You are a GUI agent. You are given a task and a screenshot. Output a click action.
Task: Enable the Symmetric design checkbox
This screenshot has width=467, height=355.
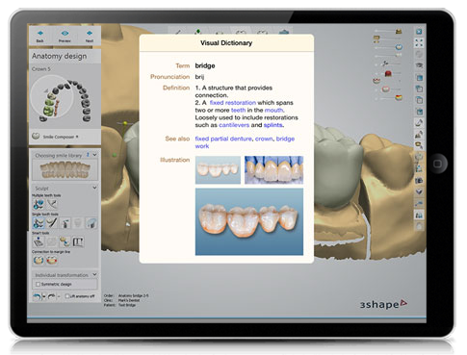pyautogui.click(x=38, y=284)
